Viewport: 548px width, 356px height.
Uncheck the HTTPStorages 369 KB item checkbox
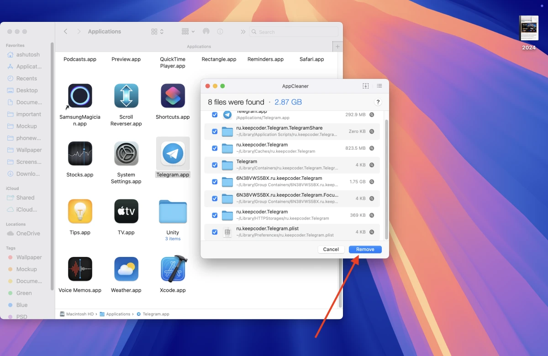tap(215, 215)
